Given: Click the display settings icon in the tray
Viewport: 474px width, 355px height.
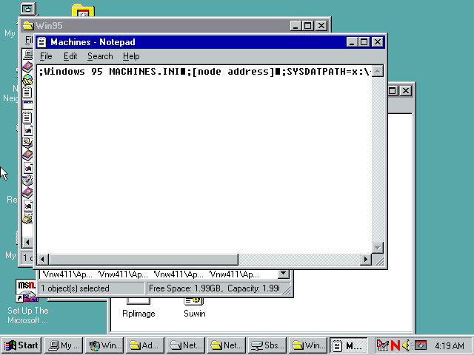Looking at the screenshot, I should click(420, 345).
